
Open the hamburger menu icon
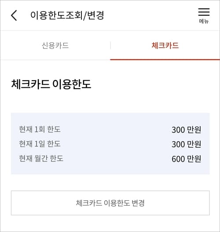click(204, 12)
